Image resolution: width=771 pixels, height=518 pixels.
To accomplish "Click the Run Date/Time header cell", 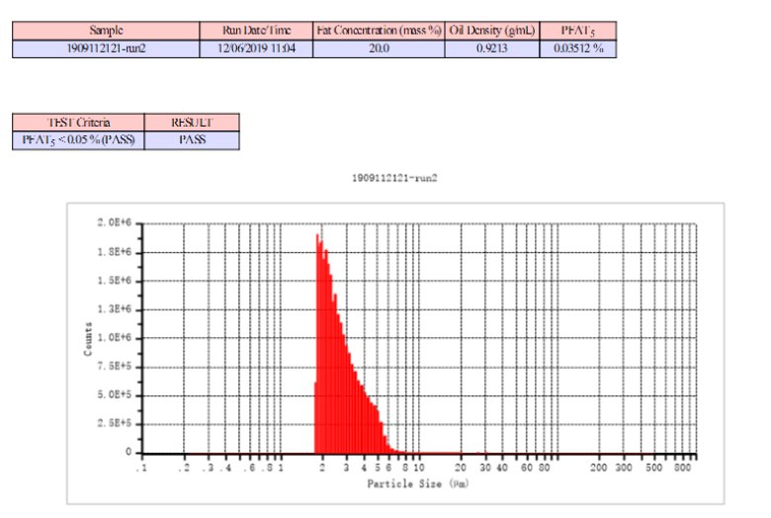I will [256, 31].
